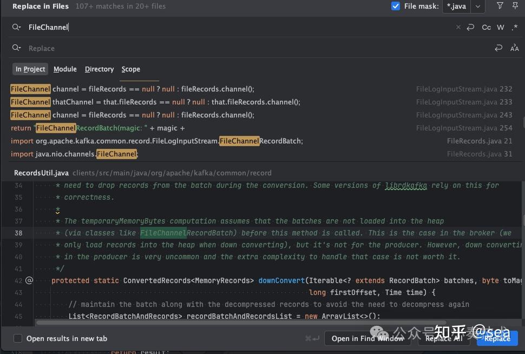
Task: Enable Regex (.*) search option
Action: 514,27
